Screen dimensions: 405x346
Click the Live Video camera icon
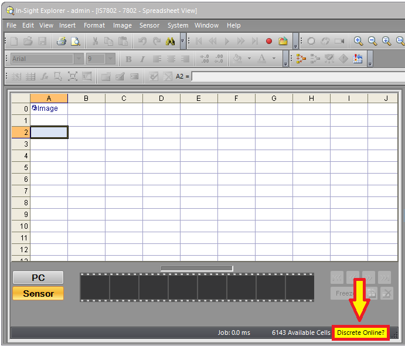point(339,41)
